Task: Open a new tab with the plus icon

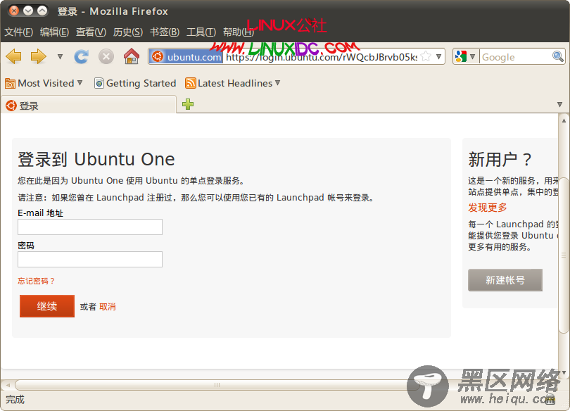Action: click(188, 105)
